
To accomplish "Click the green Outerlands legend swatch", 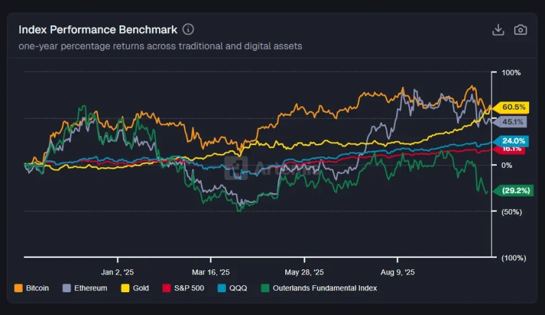I will pos(264,288).
